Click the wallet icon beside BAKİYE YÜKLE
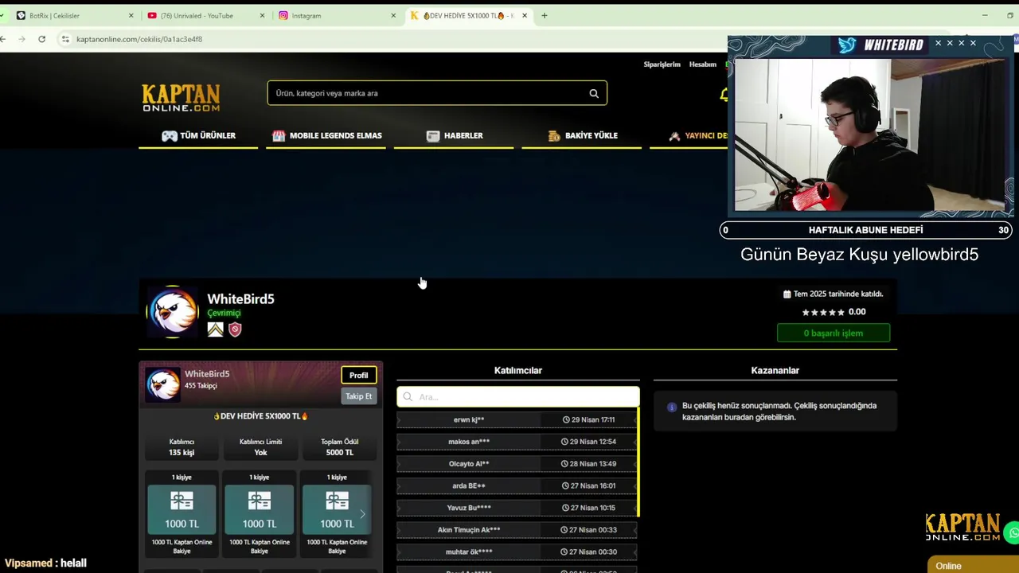Viewport: 1019px width, 573px height. click(x=554, y=136)
